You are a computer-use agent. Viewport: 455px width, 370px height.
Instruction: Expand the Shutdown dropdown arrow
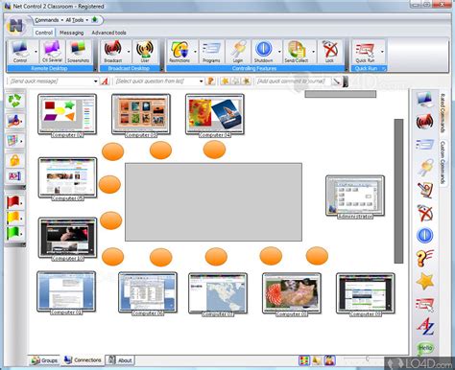pos(279,52)
